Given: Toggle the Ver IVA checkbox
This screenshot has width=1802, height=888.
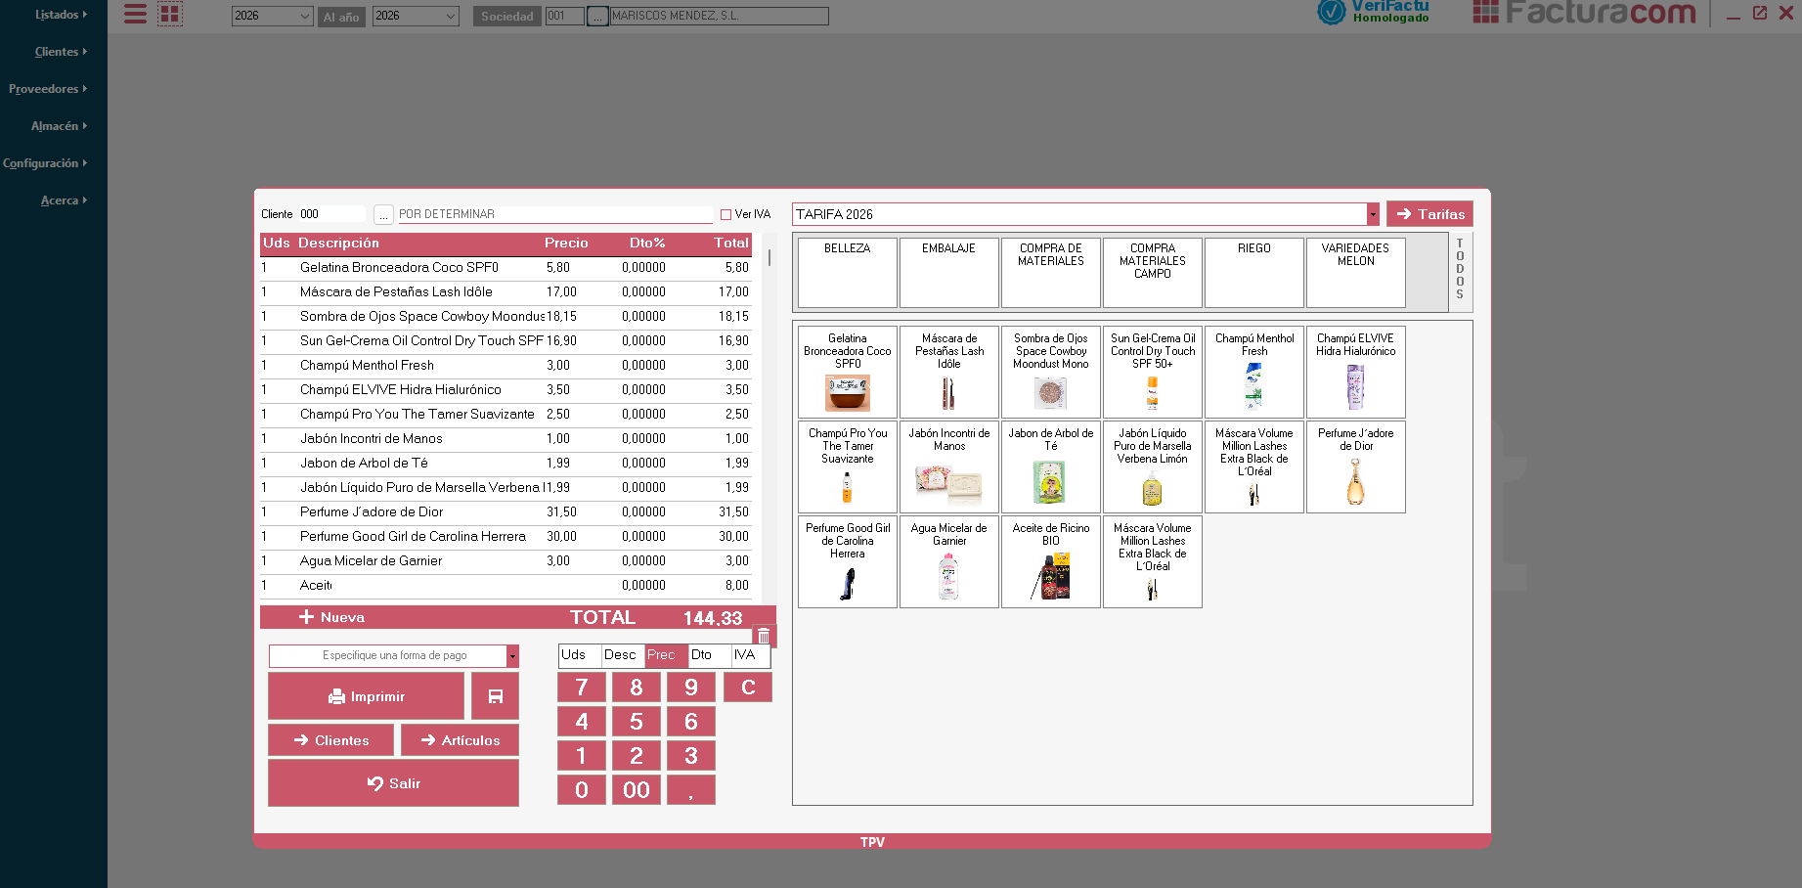Looking at the screenshot, I should (725, 214).
